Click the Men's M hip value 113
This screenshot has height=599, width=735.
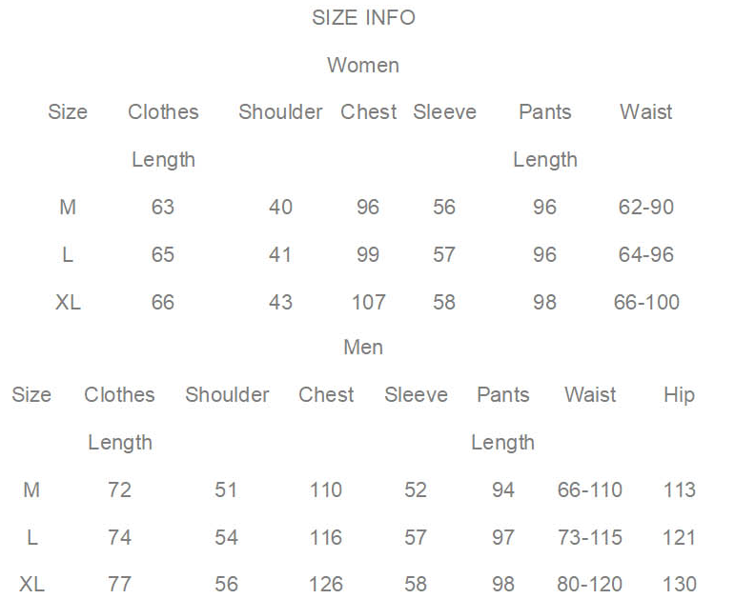pyautogui.click(x=679, y=490)
